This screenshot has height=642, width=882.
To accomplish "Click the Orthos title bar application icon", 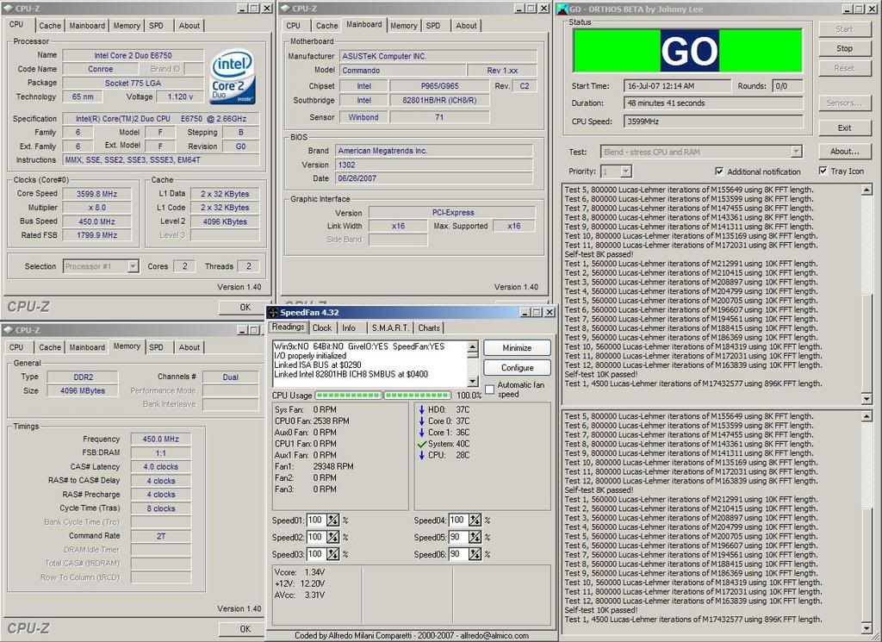I will [562, 9].
